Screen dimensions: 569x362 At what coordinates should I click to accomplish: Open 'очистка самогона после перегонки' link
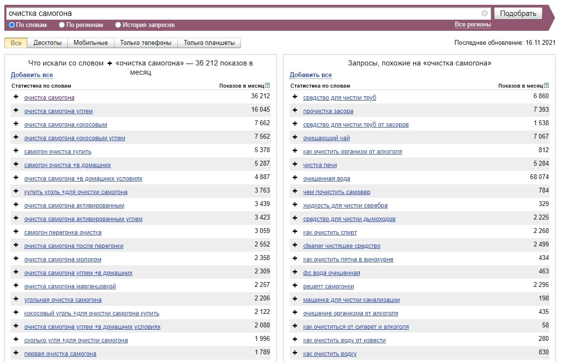[74, 246]
